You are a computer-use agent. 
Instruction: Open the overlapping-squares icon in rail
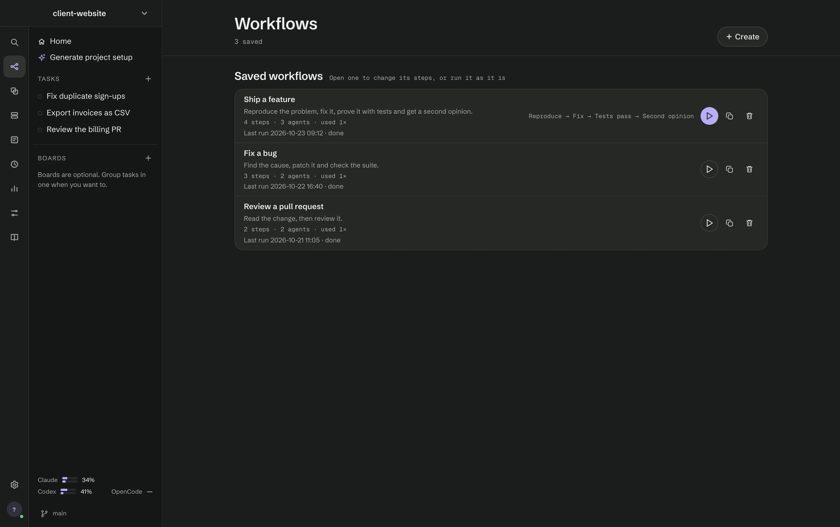[x=14, y=91]
